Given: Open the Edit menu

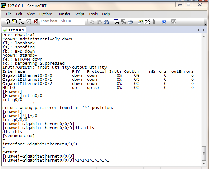Looking at the screenshot, I should coord(19,14).
